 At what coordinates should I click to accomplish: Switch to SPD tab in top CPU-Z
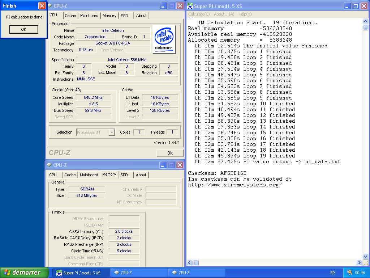[x=124, y=16]
